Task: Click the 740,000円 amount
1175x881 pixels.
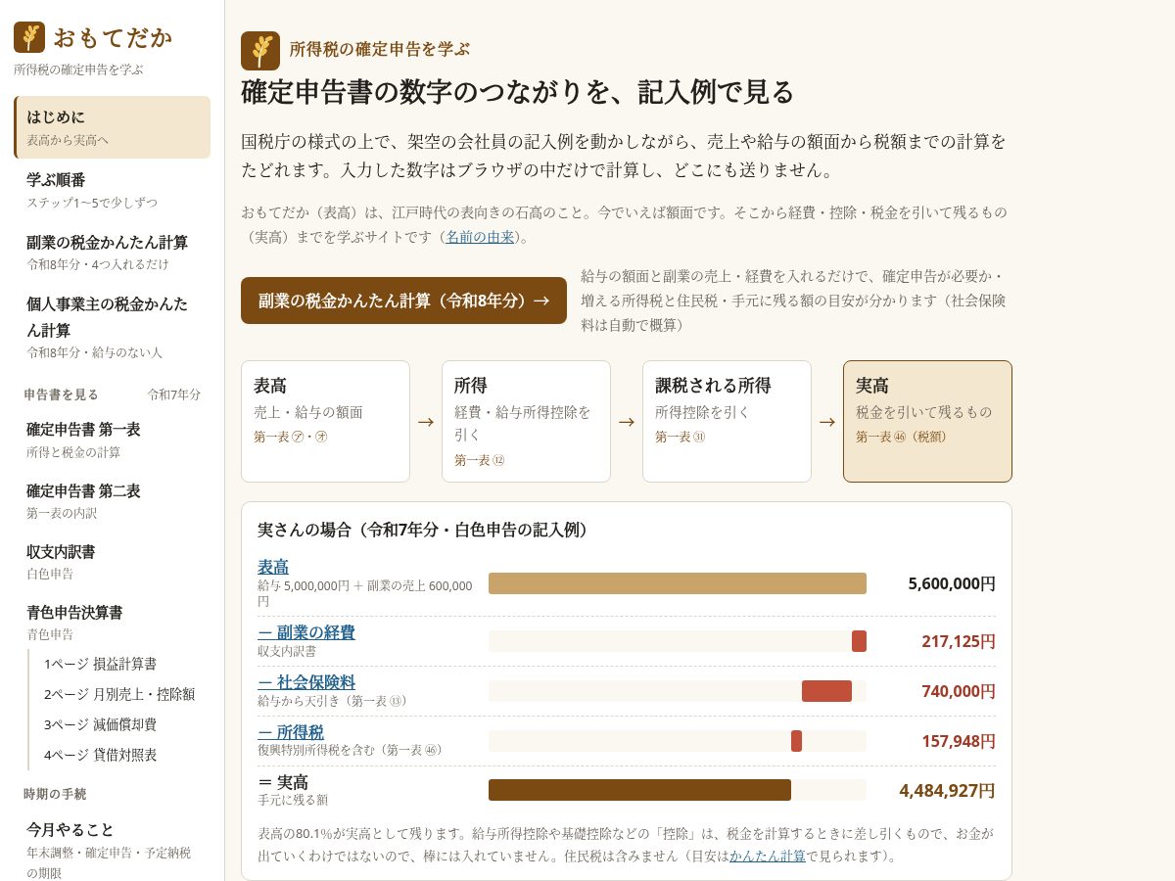Action: tap(959, 691)
